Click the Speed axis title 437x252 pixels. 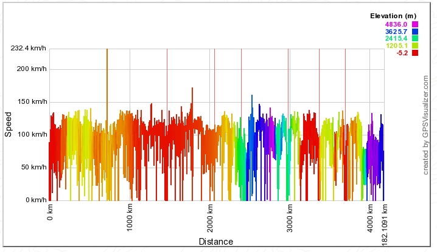8,124
